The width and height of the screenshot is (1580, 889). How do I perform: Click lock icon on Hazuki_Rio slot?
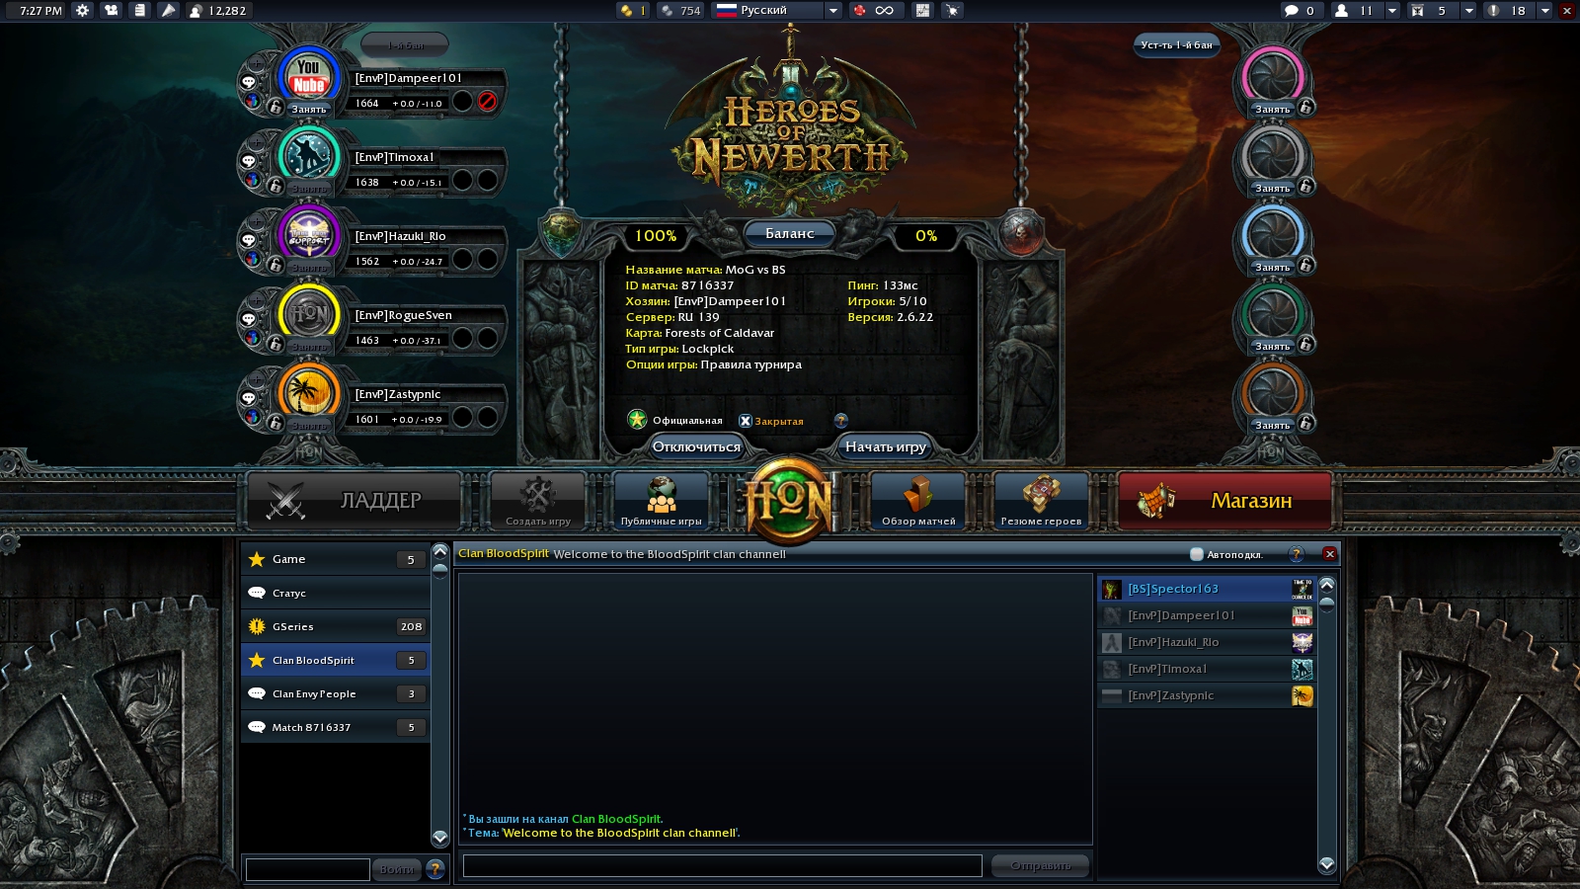pyautogui.click(x=276, y=264)
